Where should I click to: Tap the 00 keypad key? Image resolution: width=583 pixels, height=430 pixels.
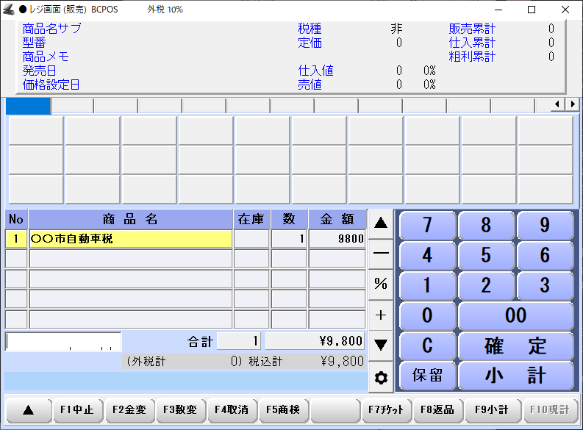click(515, 315)
